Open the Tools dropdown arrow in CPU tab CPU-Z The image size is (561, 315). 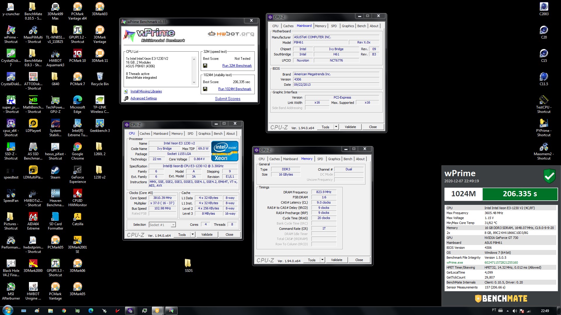pos(193,235)
